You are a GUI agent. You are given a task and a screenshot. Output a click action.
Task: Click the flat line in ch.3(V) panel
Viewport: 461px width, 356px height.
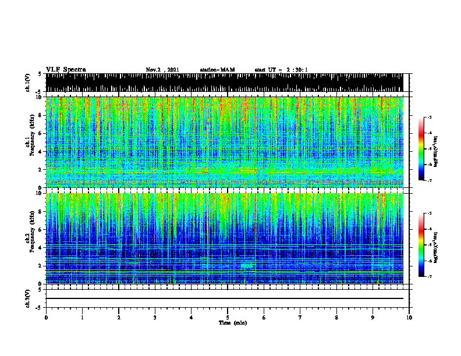coord(224,298)
